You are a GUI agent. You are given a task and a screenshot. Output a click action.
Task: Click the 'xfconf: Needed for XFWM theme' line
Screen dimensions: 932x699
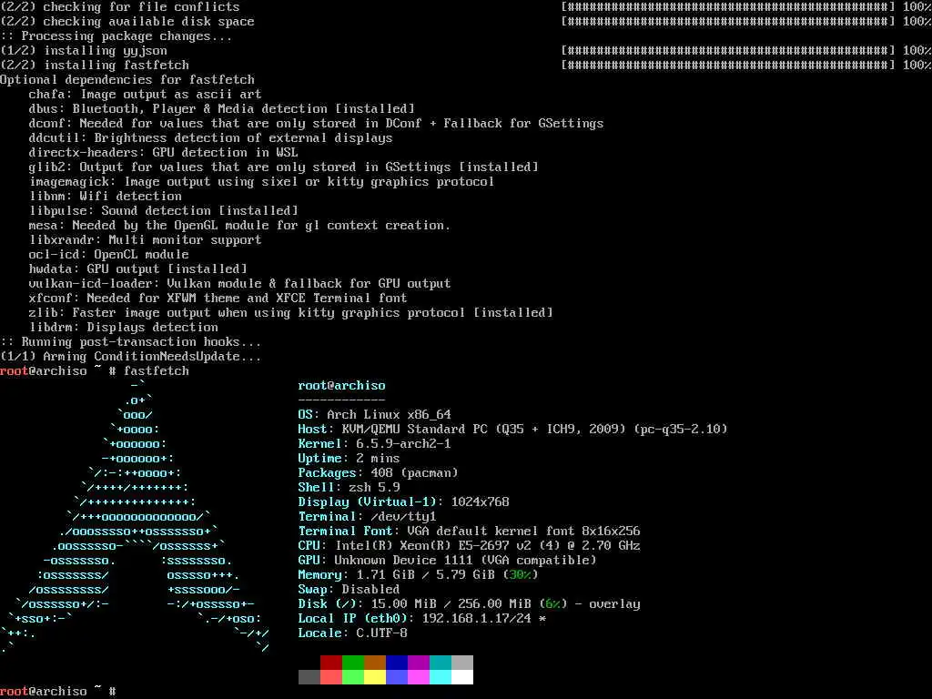click(x=218, y=298)
